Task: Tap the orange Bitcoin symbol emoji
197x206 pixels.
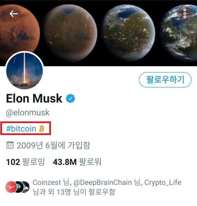Action: 41,129
